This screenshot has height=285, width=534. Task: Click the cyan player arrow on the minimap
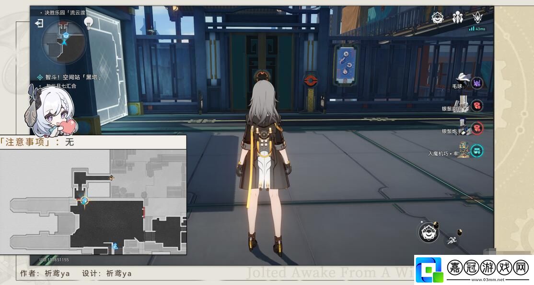tap(64, 42)
